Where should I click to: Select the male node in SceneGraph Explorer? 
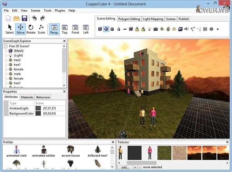(17, 74)
